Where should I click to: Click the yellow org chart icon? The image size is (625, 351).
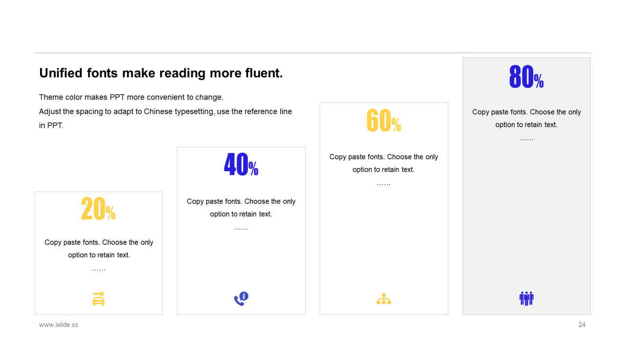point(384,299)
